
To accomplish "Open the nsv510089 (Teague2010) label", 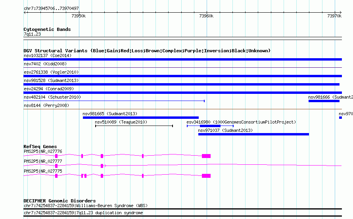I will tap(121, 122).
